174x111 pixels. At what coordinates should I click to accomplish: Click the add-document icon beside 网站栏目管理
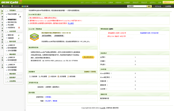point(19,14)
